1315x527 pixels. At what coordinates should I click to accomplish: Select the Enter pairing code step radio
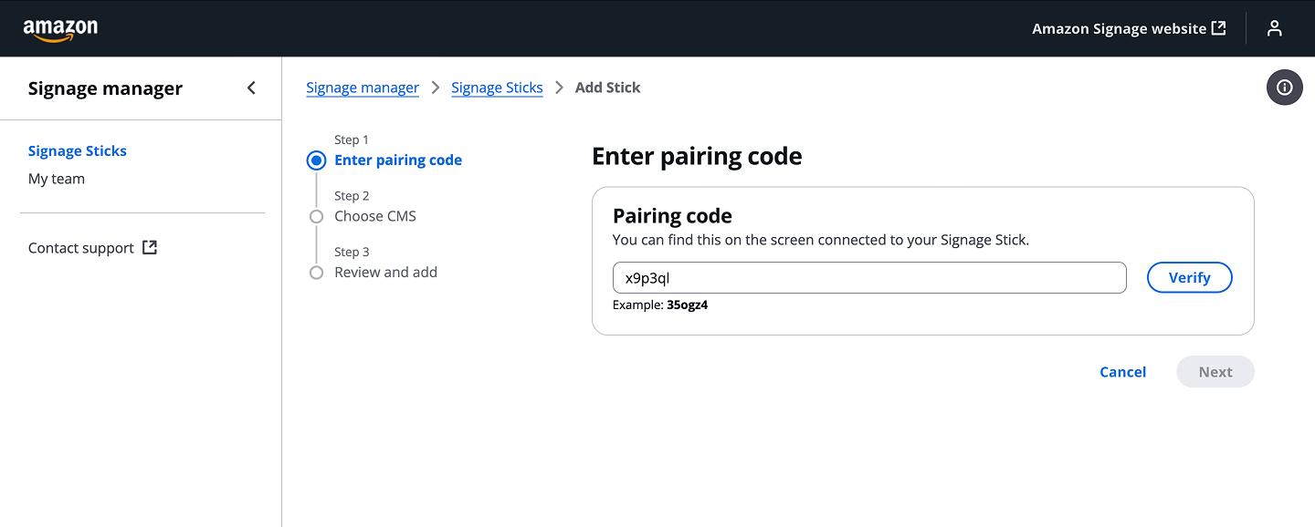(315, 160)
